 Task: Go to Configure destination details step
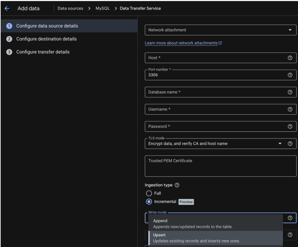pyautogui.click(x=69, y=39)
